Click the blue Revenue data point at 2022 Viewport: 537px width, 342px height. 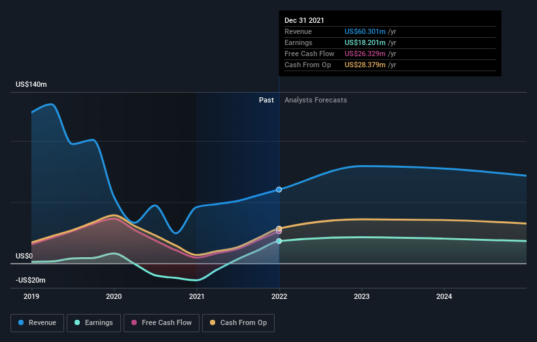[279, 190]
